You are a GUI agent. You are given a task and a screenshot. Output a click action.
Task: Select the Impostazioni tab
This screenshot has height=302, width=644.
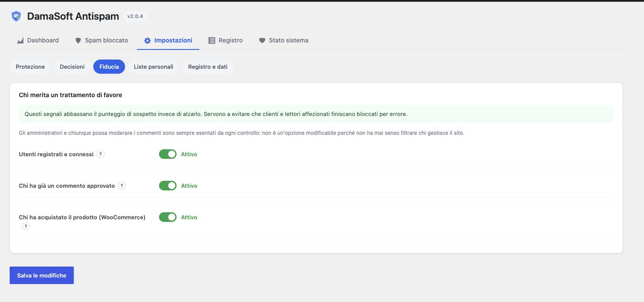coord(168,40)
